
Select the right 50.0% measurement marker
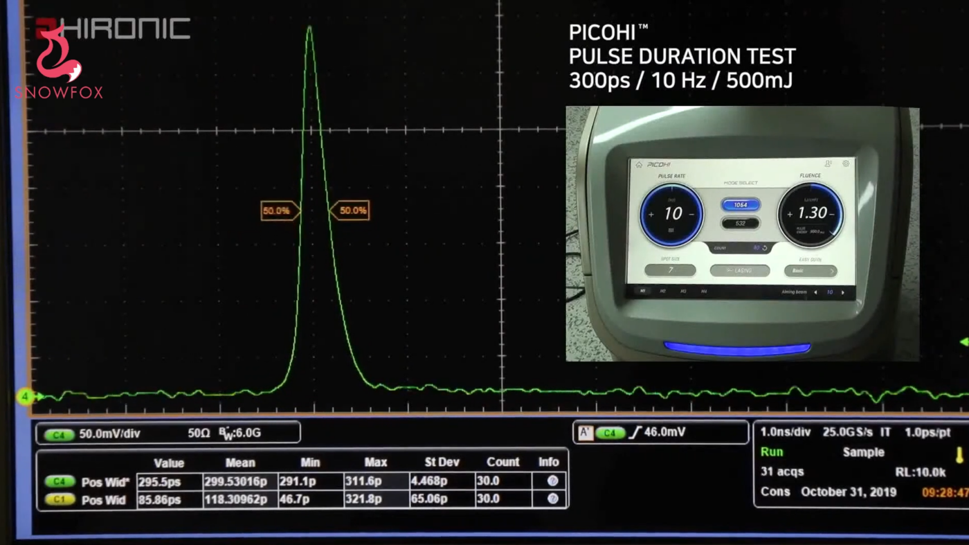click(x=350, y=211)
